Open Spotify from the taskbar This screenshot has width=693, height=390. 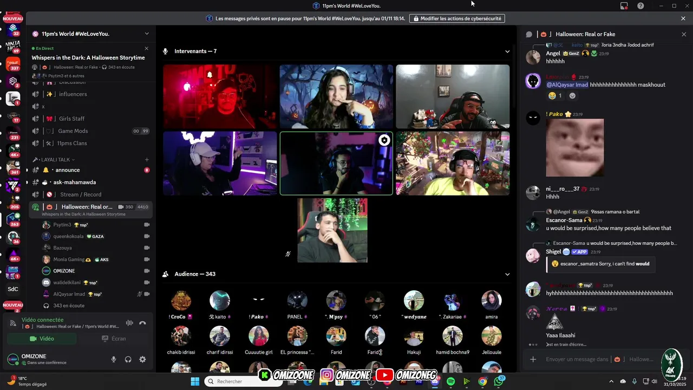451,381
